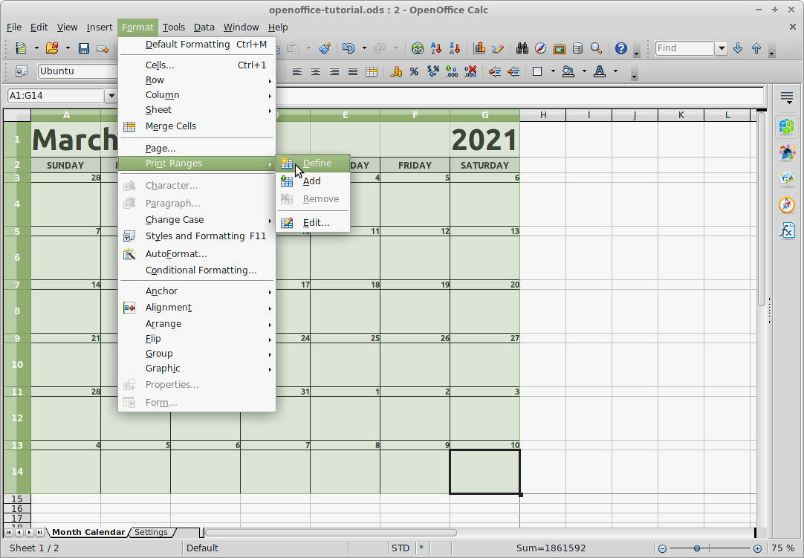This screenshot has width=804, height=558.
Task: Expand the Change Case submenu
Action: point(174,219)
